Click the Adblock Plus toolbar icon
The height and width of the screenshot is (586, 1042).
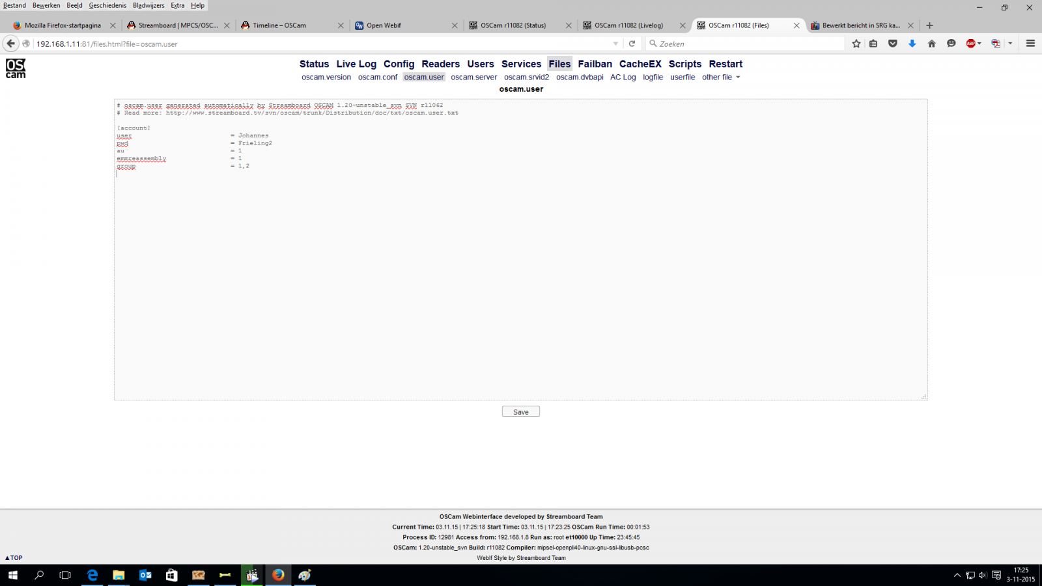tap(971, 44)
